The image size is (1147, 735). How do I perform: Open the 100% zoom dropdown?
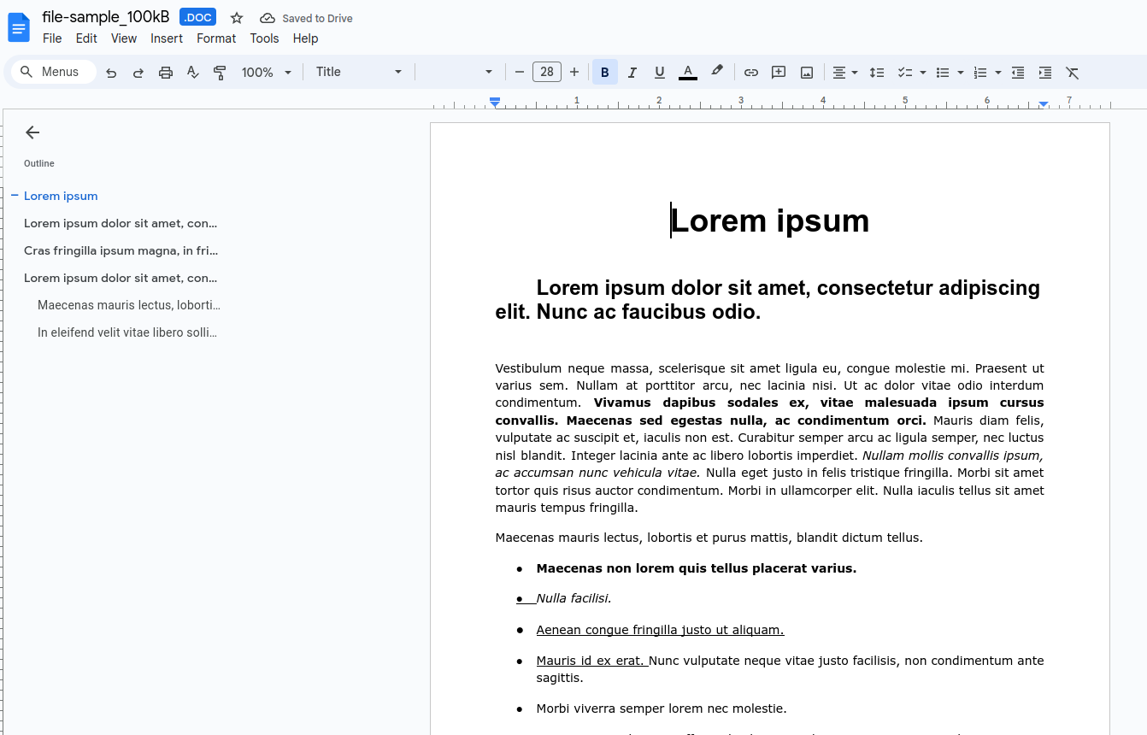[x=267, y=73]
